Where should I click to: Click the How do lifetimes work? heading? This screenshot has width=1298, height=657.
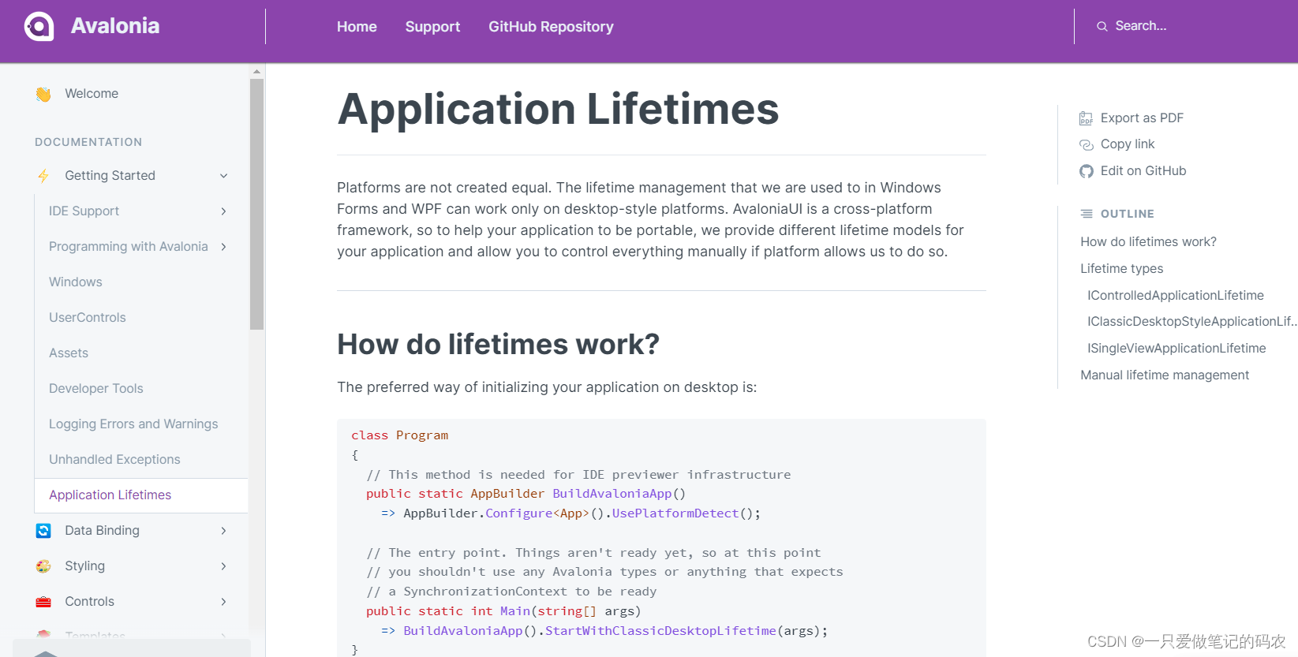[x=498, y=345]
